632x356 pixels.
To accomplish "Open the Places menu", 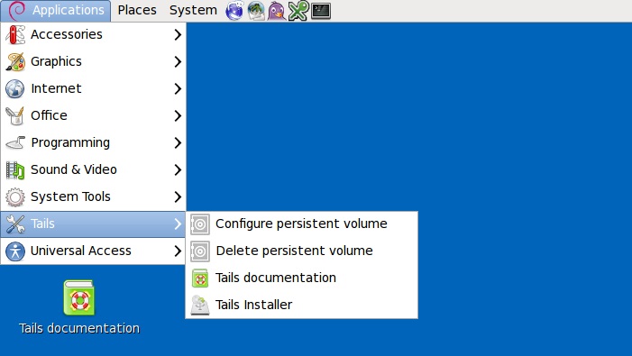I will coord(137,11).
